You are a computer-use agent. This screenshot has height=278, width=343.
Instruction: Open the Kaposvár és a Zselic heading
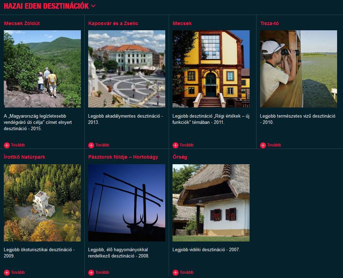tap(113, 23)
